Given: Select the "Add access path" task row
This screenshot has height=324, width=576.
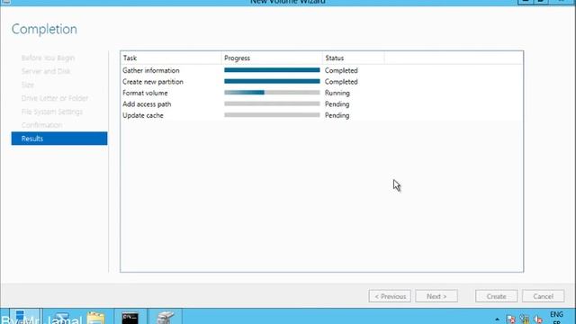Looking at the screenshot, I should 321,104.
